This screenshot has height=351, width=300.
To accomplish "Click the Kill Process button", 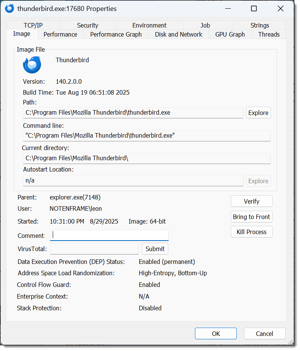I will point(251,232).
